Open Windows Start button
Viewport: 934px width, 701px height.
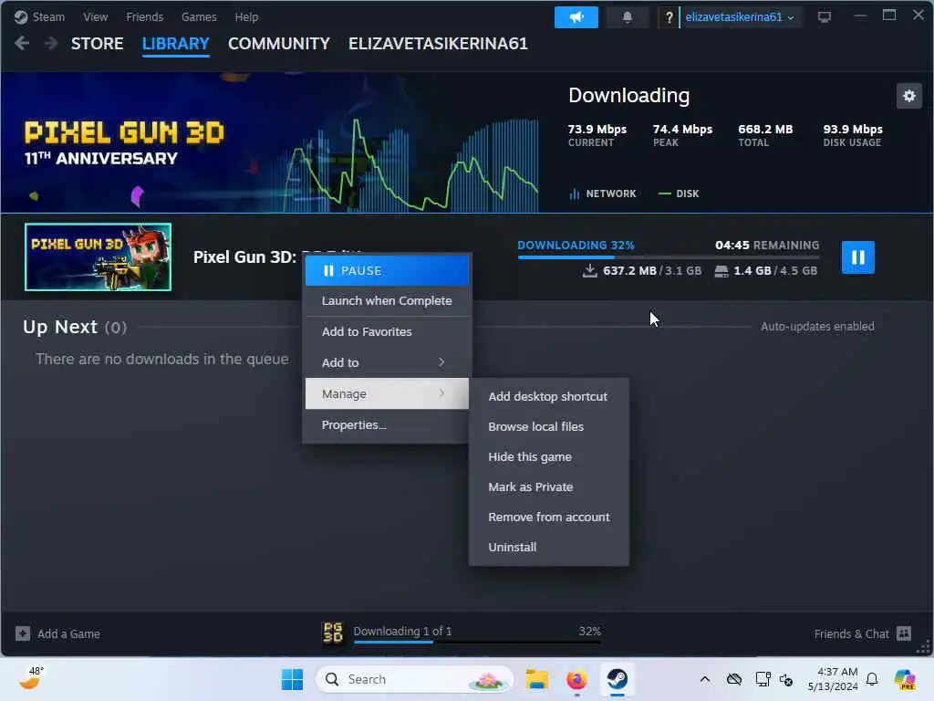click(292, 679)
